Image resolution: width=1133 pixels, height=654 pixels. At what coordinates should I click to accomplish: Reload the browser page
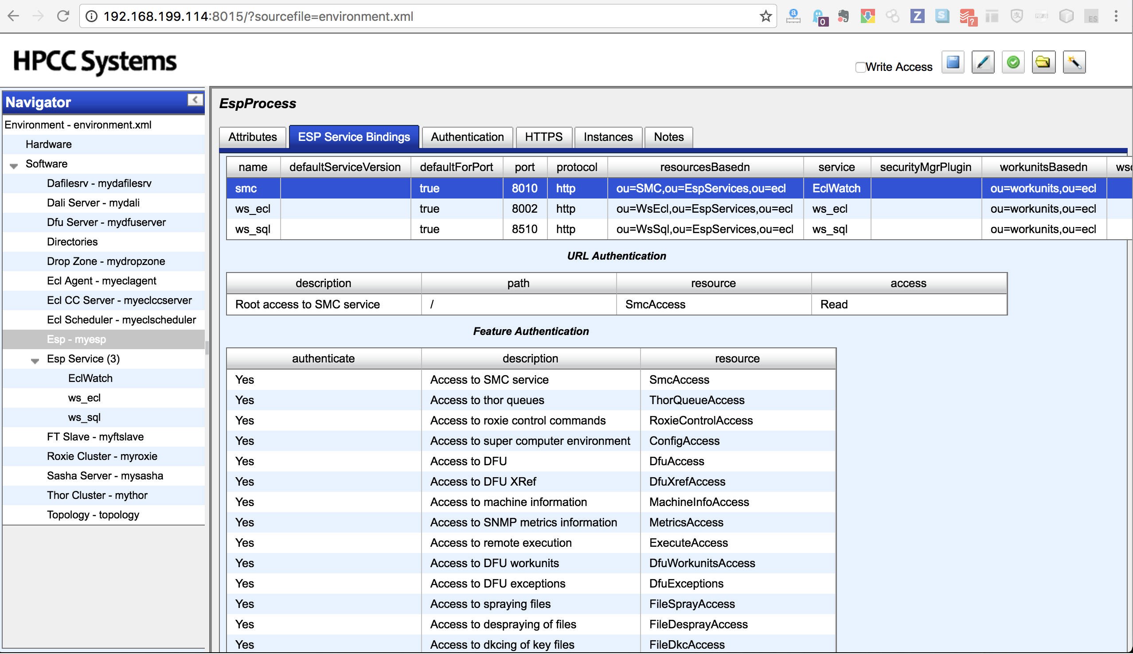(x=63, y=17)
